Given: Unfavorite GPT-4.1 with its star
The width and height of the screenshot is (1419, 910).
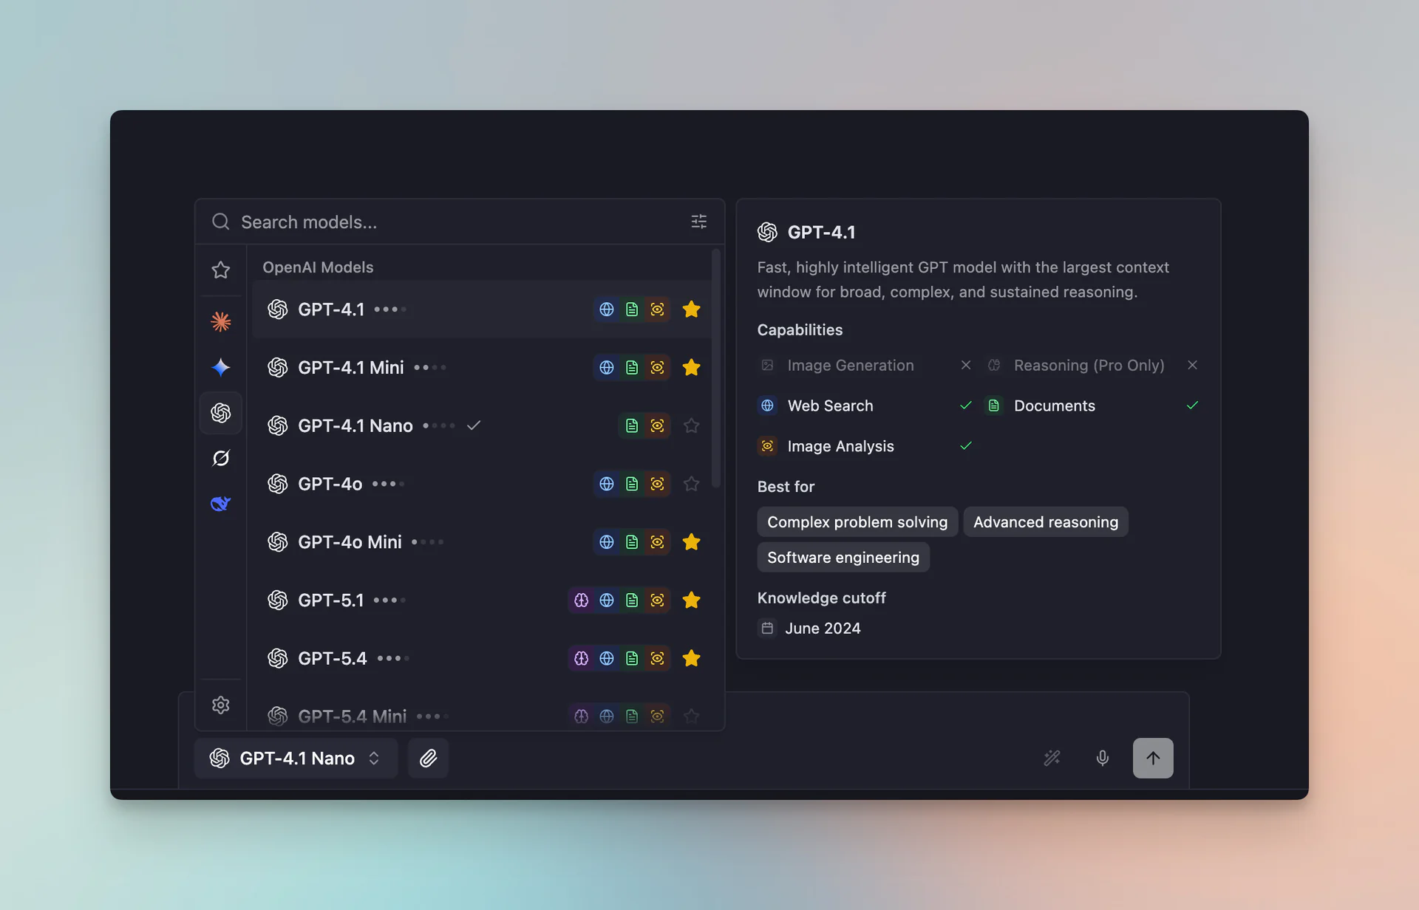Looking at the screenshot, I should pos(691,309).
